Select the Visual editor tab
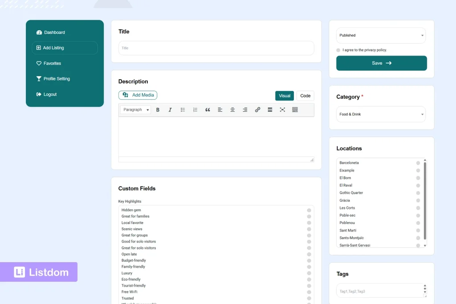The height and width of the screenshot is (304, 456). point(285,95)
